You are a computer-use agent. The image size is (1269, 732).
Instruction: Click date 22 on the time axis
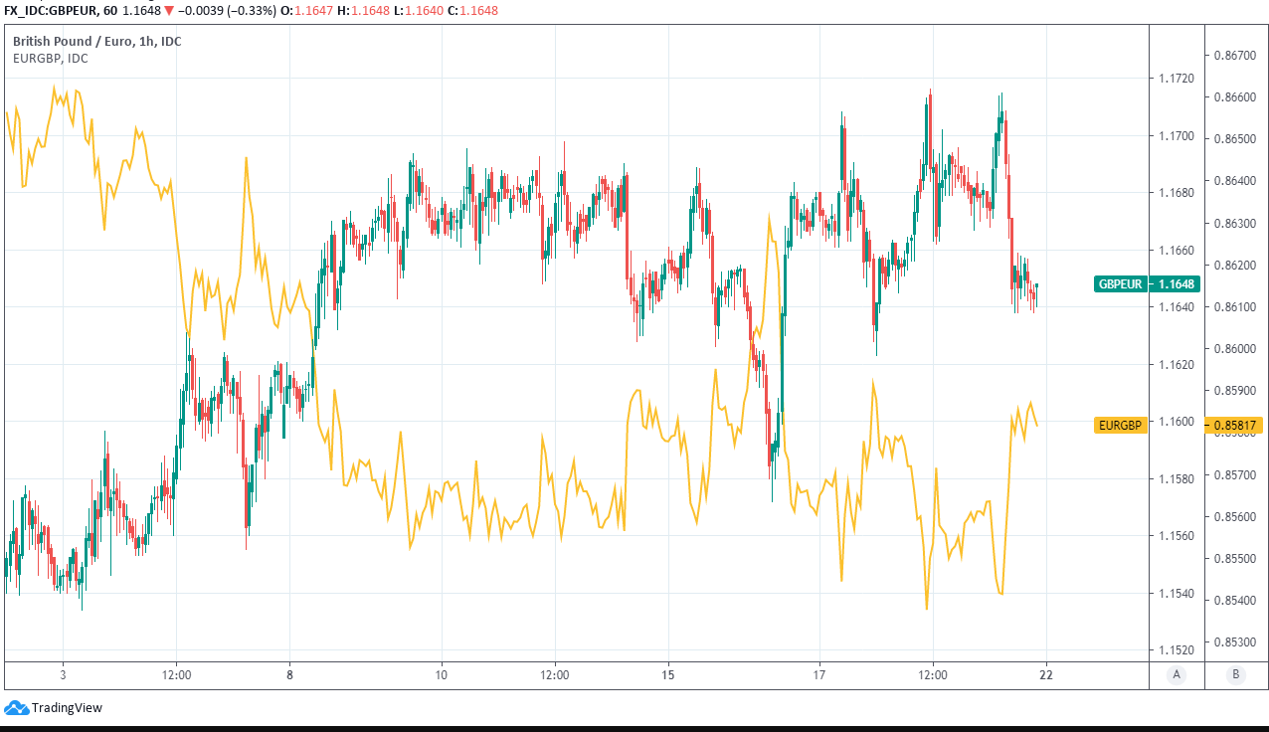coord(1045,674)
